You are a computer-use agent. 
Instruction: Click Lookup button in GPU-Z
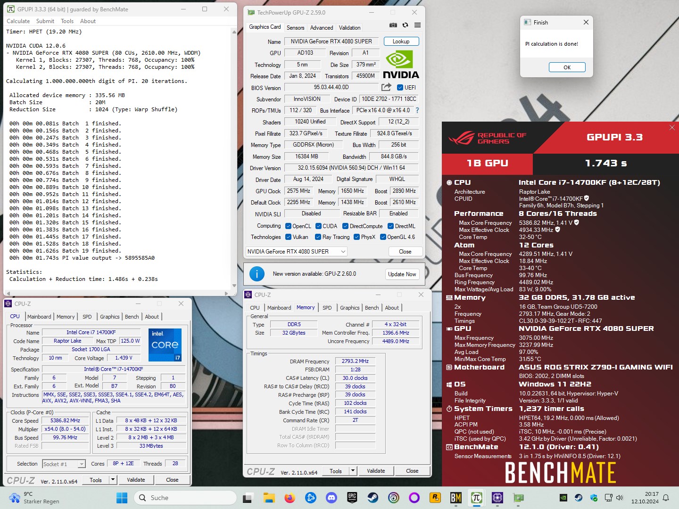pyautogui.click(x=401, y=41)
